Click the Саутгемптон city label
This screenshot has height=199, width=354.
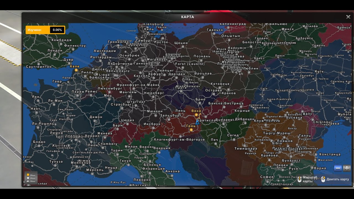click(39, 67)
